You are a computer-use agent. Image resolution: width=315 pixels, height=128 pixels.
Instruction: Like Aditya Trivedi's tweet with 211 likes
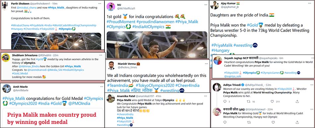[273, 102]
